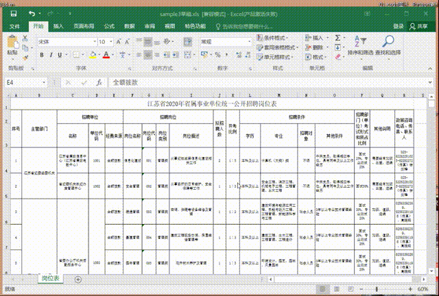Click the Decrease Font Size icon
The width and height of the screenshot is (439, 296).
tap(128, 42)
